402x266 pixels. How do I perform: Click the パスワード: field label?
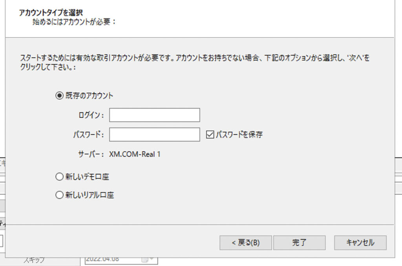coord(88,135)
